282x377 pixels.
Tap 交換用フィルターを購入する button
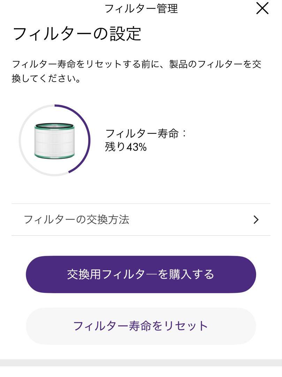pyautogui.click(x=141, y=274)
